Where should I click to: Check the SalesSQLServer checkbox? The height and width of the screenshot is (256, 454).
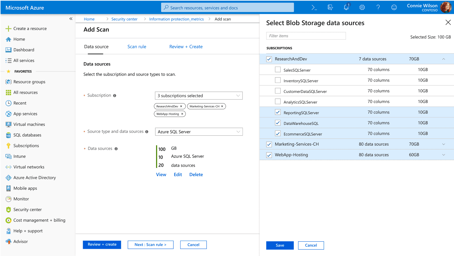pos(278,69)
